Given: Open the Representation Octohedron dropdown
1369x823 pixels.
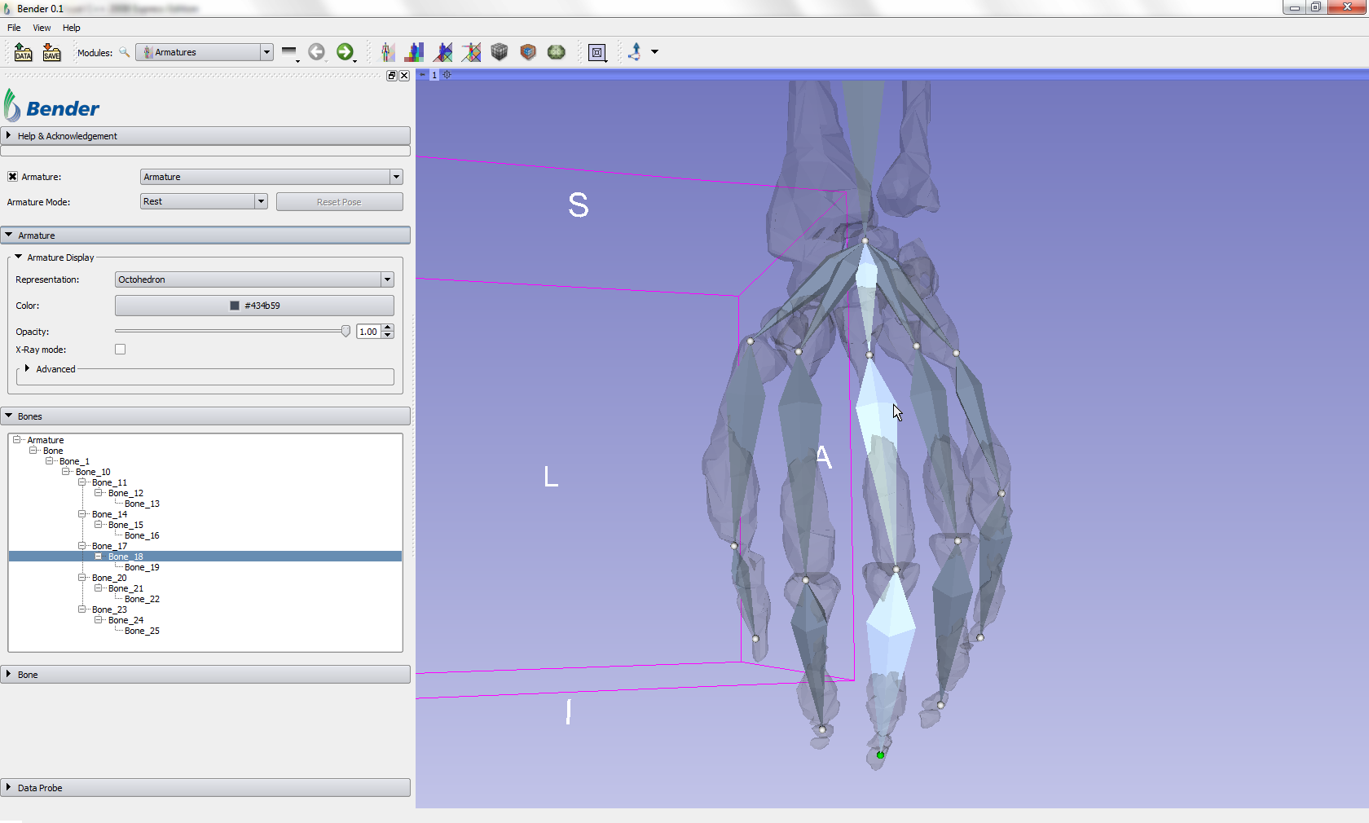Looking at the screenshot, I should [x=254, y=279].
